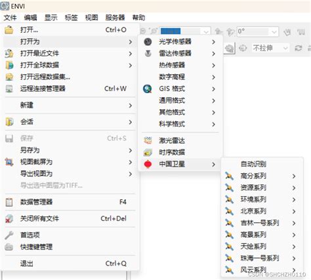
Task: Select the 高景系列 menu entry
Action: pos(262,235)
